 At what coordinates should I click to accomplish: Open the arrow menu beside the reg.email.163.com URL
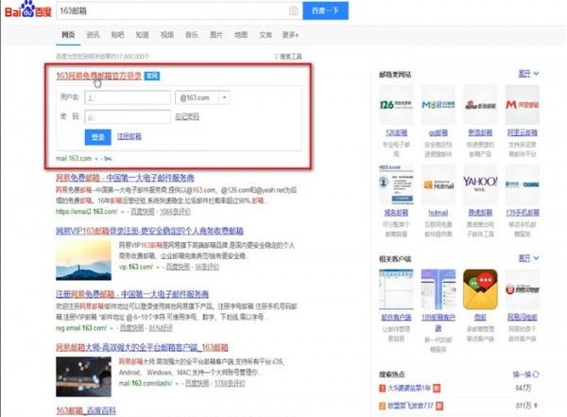click(x=112, y=328)
